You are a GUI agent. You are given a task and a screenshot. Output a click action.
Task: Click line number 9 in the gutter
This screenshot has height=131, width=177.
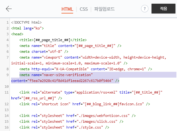(x=7, y=75)
